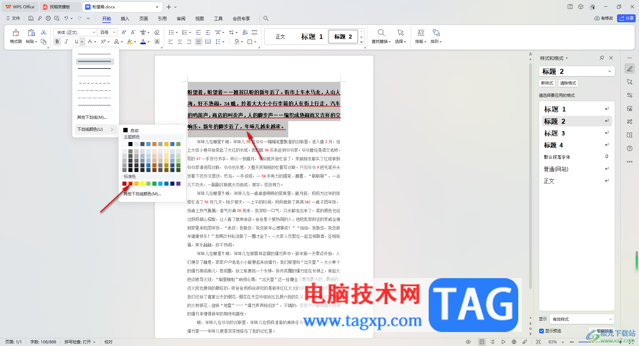The height and width of the screenshot is (346, 639).
Task: Open the 页面 ribbon tab
Action: tap(143, 19)
